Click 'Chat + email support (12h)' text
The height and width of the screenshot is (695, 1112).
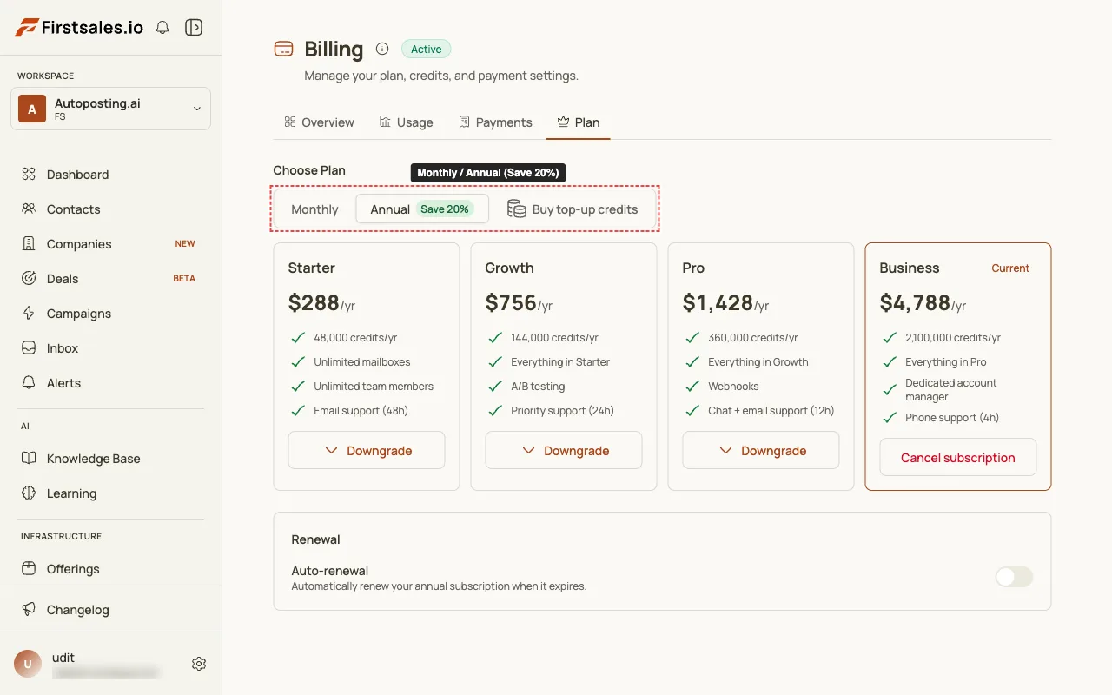[x=771, y=411]
